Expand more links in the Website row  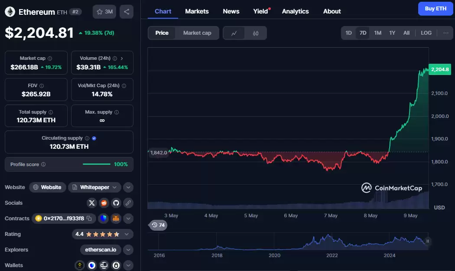[128, 187]
